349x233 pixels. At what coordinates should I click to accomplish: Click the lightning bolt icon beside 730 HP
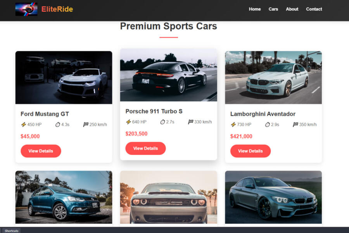pyautogui.click(x=233, y=124)
